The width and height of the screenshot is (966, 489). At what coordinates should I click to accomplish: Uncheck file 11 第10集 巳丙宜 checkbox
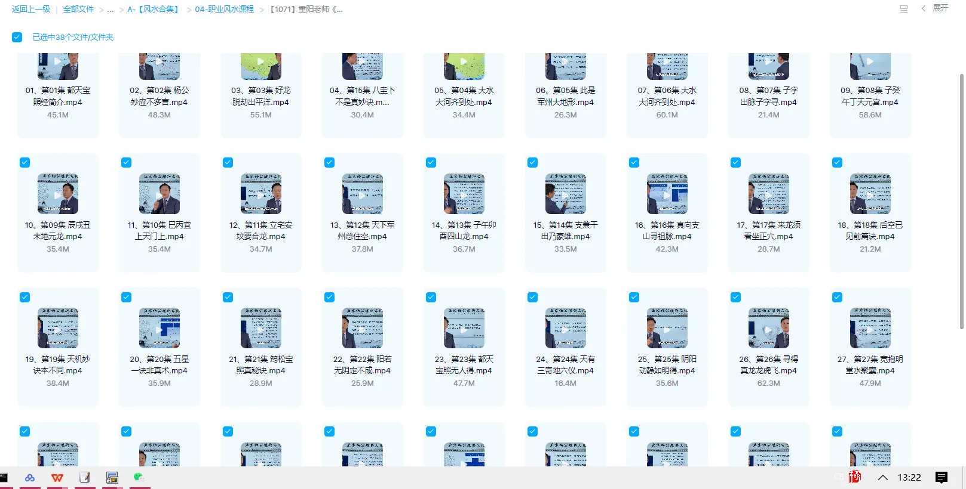click(127, 163)
